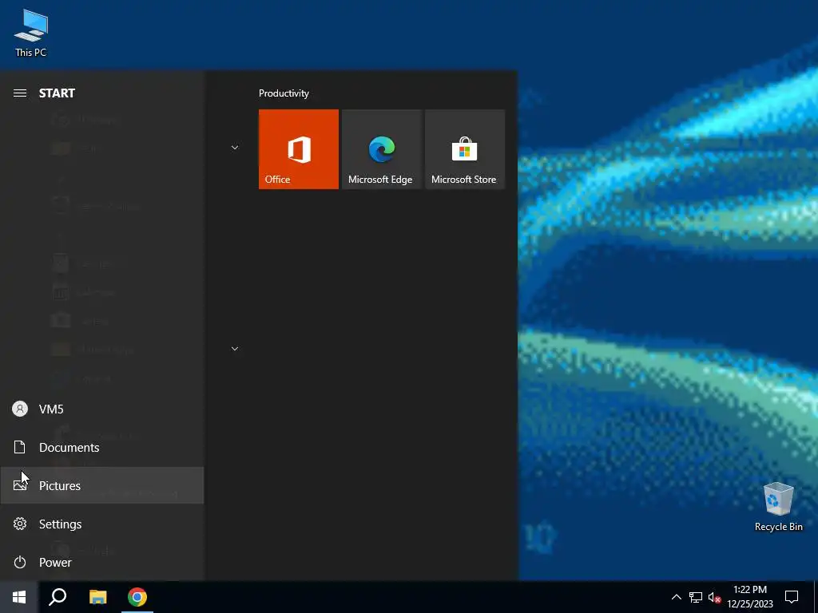Open the Office tile
The image size is (818, 613).
[x=299, y=149]
